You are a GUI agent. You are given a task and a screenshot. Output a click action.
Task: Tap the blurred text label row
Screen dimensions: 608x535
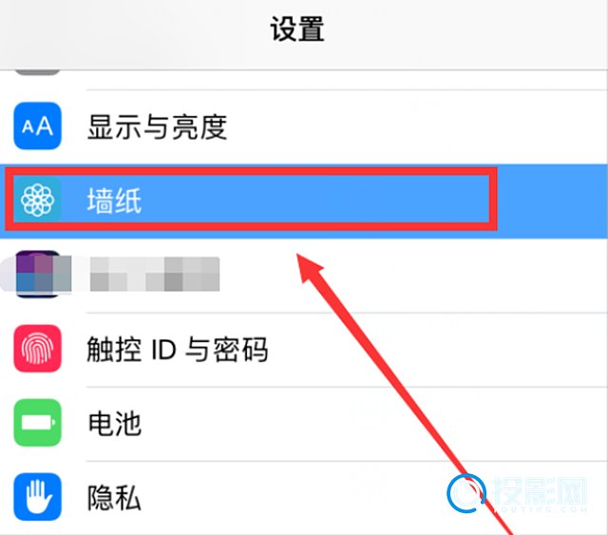[x=155, y=274]
